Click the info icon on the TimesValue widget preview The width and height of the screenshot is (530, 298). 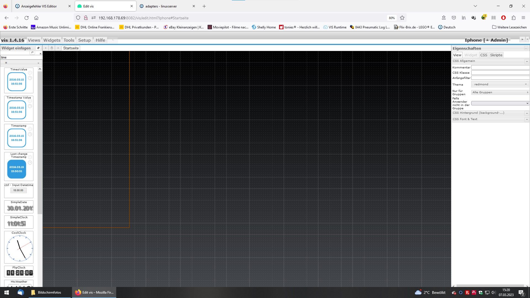pyautogui.click(x=30, y=73)
